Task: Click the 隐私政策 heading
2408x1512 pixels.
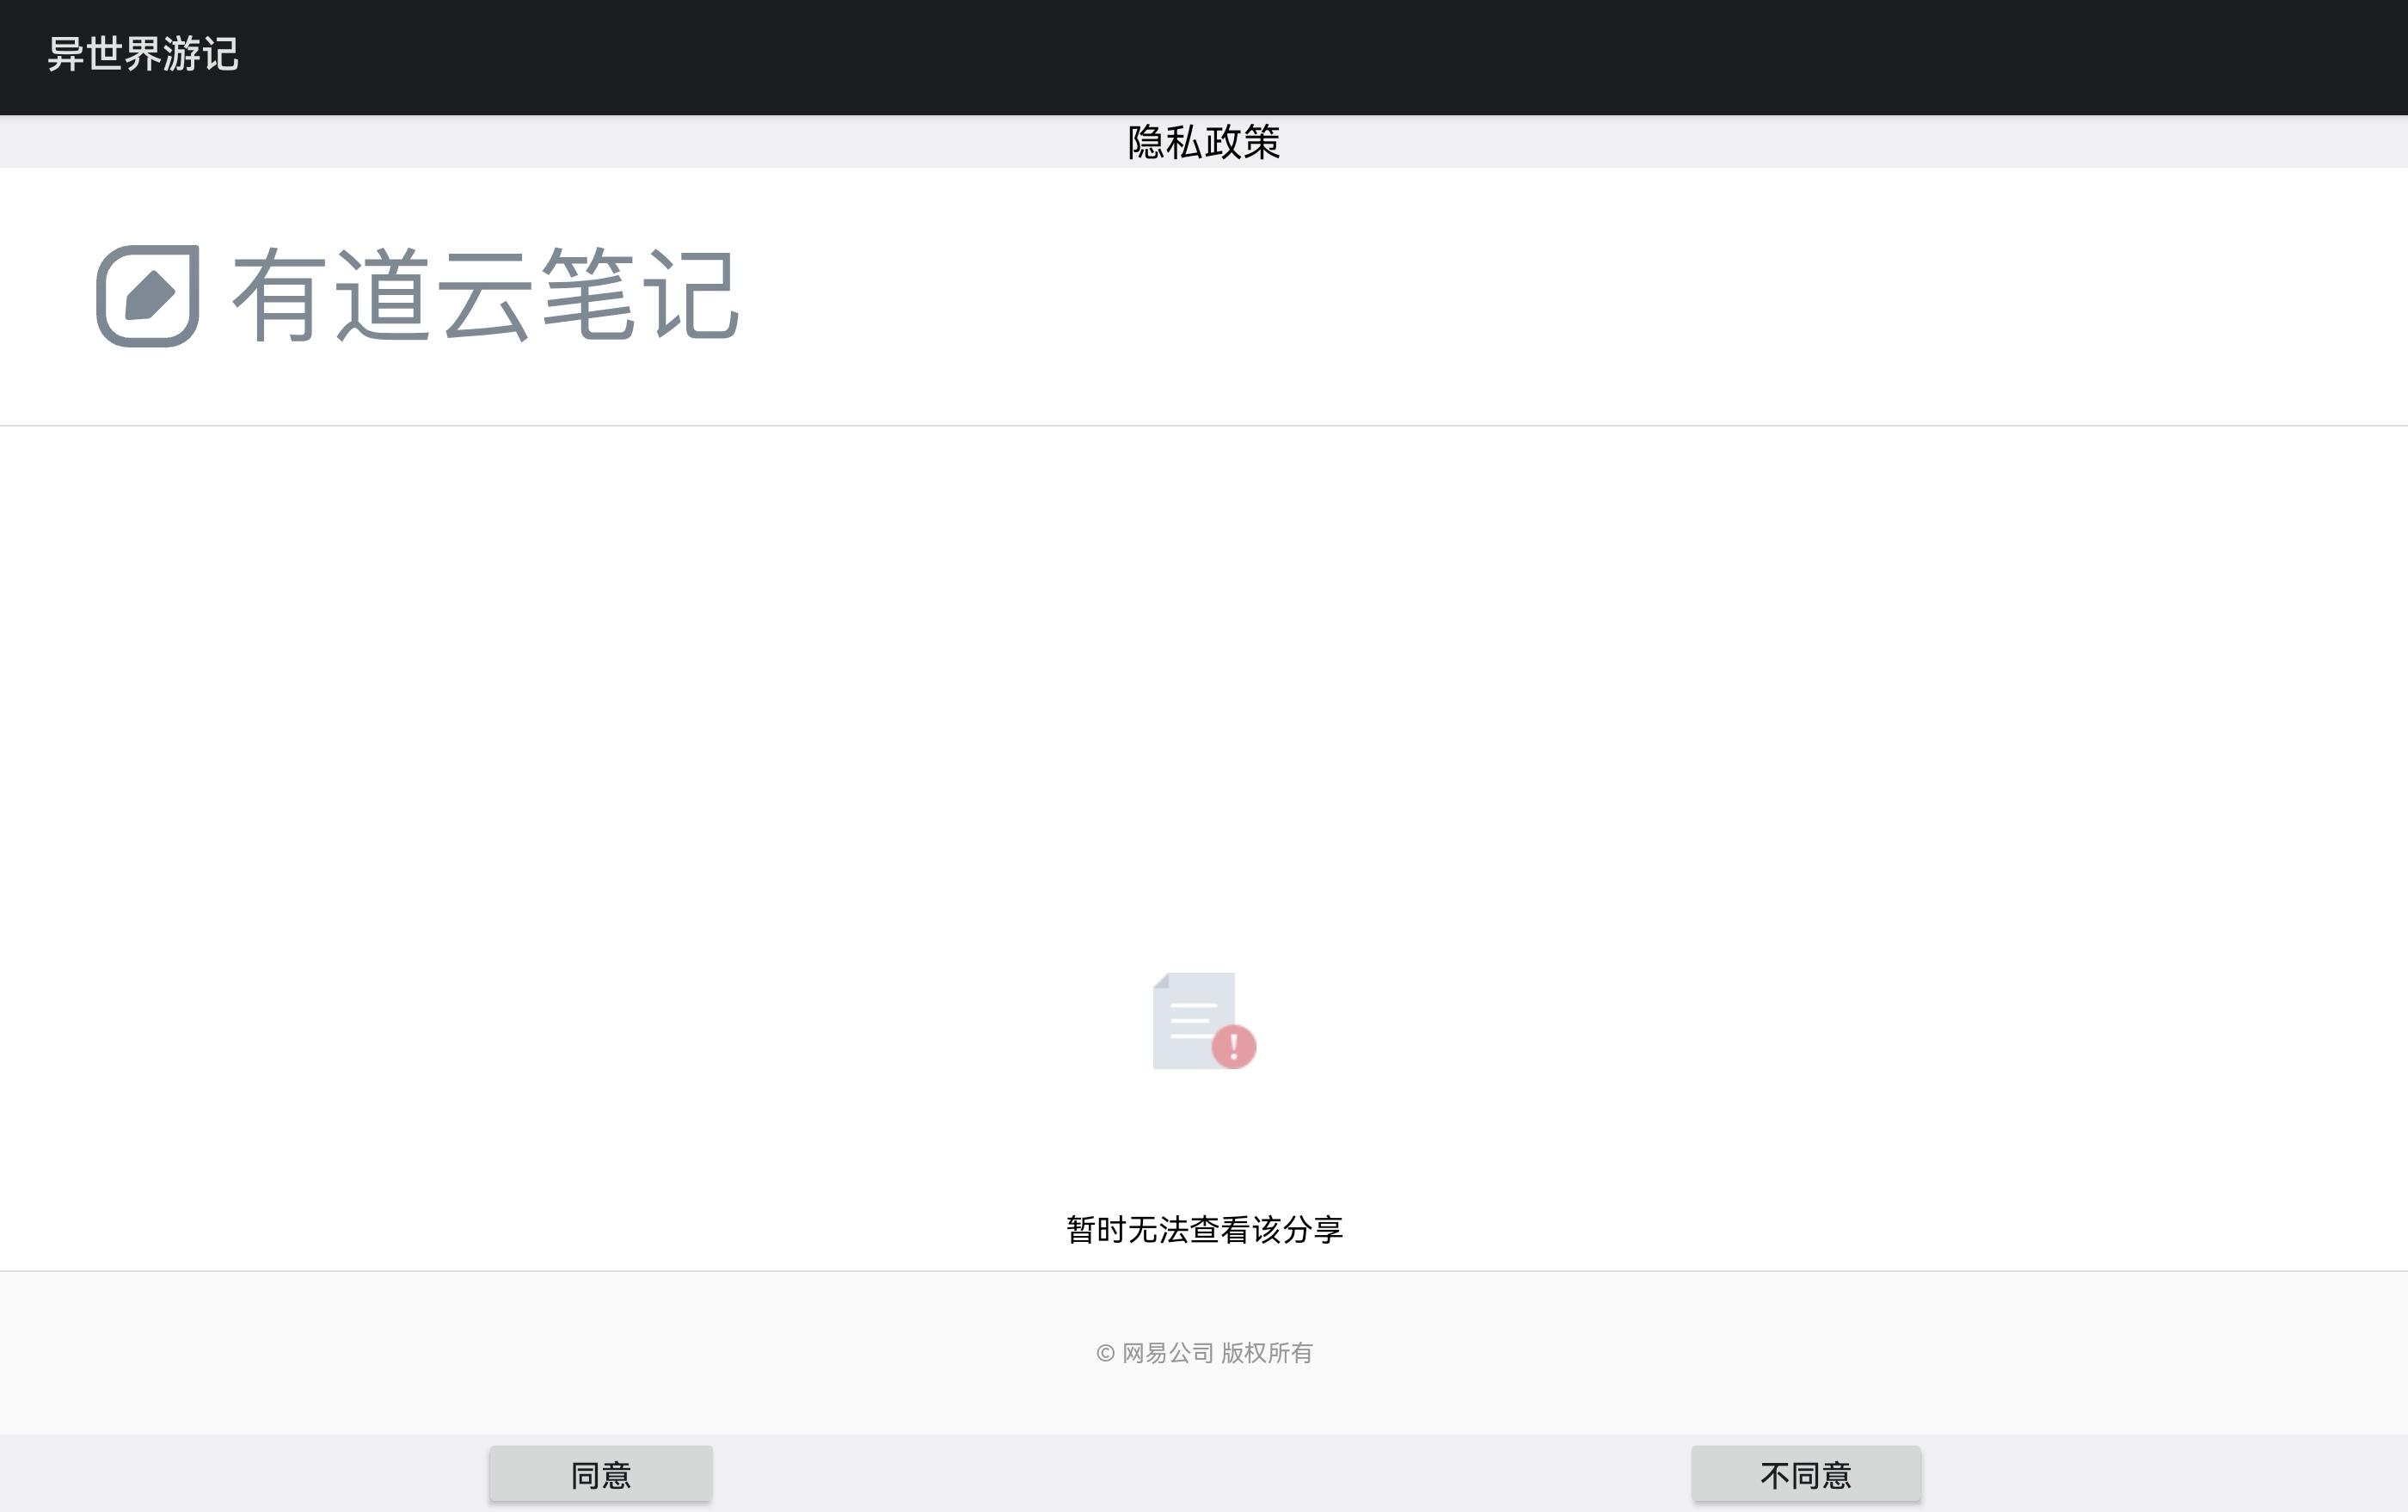Action: click(x=1204, y=142)
